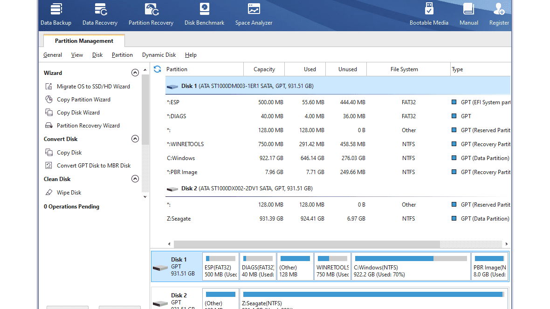Open the Manual from the toolbar
The height and width of the screenshot is (309, 550).
[468, 14]
